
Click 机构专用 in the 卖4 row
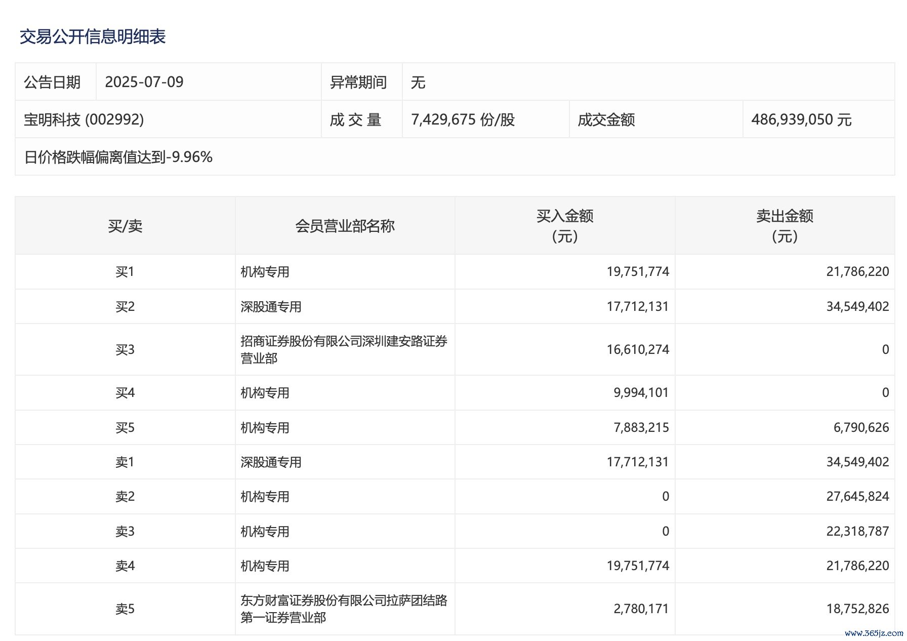[265, 566]
